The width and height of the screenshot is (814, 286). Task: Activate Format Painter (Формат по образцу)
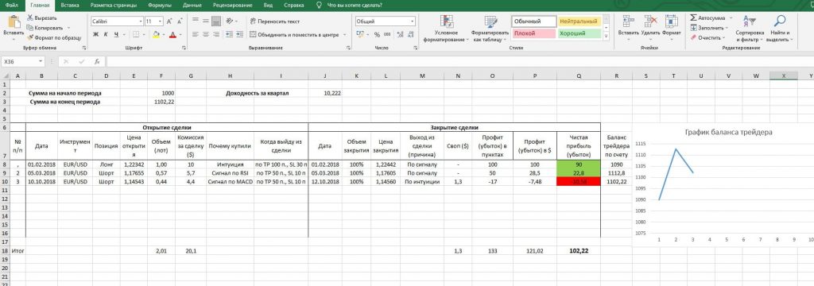pos(55,38)
